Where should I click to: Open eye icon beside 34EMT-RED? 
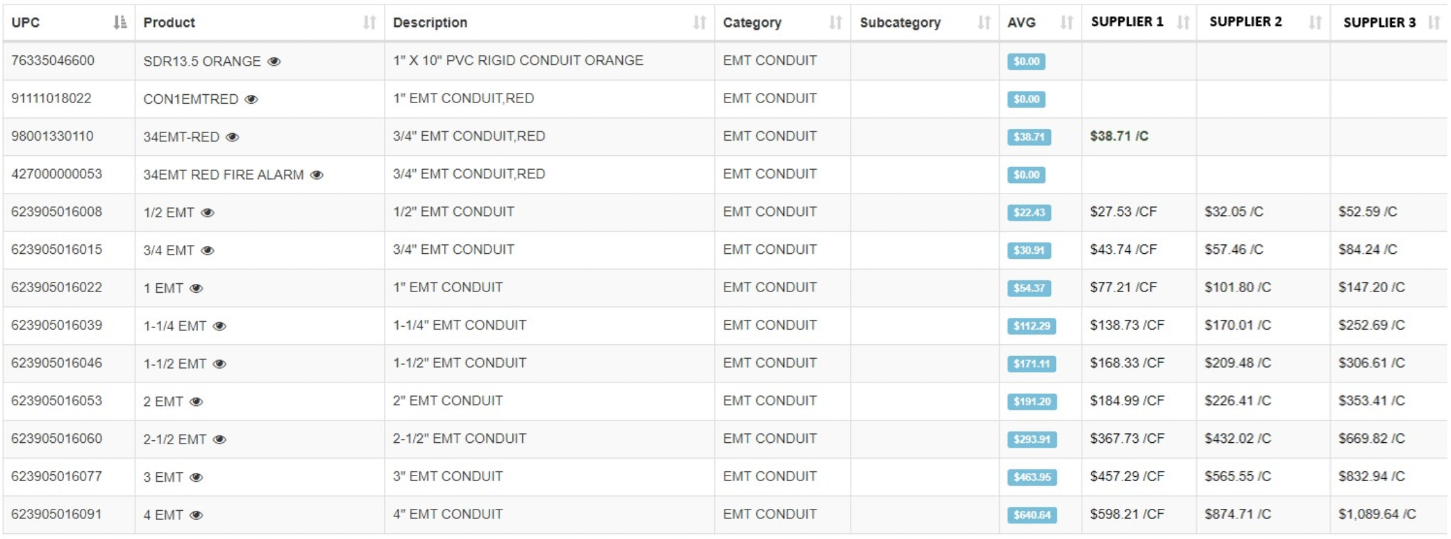[232, 137]
